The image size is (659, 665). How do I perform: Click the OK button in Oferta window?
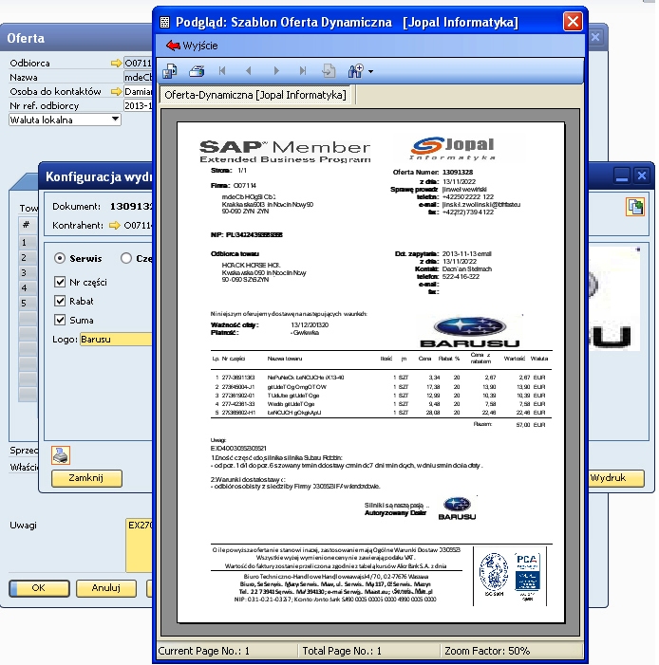coord(39,588)
